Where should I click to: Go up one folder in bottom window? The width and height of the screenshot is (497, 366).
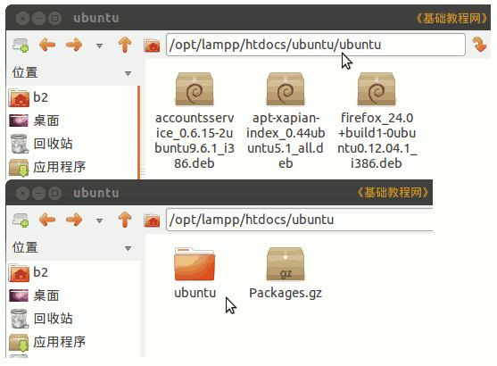pyautogui.click(x=125, y=220)
